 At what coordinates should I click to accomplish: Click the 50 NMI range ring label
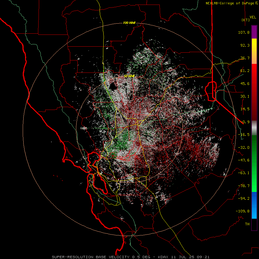click(129, 76)
